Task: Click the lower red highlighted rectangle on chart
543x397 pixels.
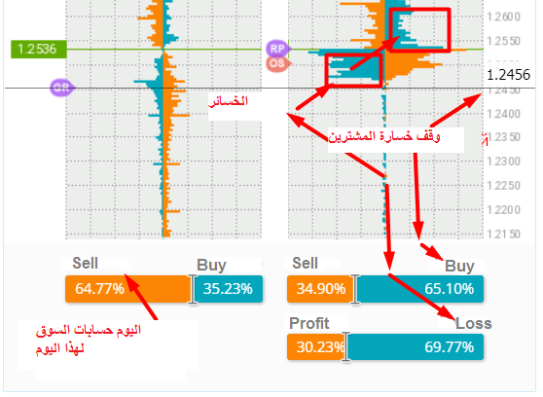Action: coord(353,70)
